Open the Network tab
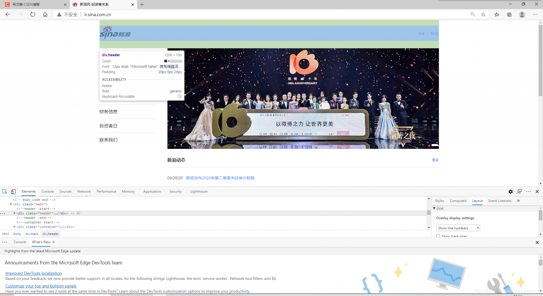Image resolution: width=543 pixels, height=296 pixels. pos(84,192)
